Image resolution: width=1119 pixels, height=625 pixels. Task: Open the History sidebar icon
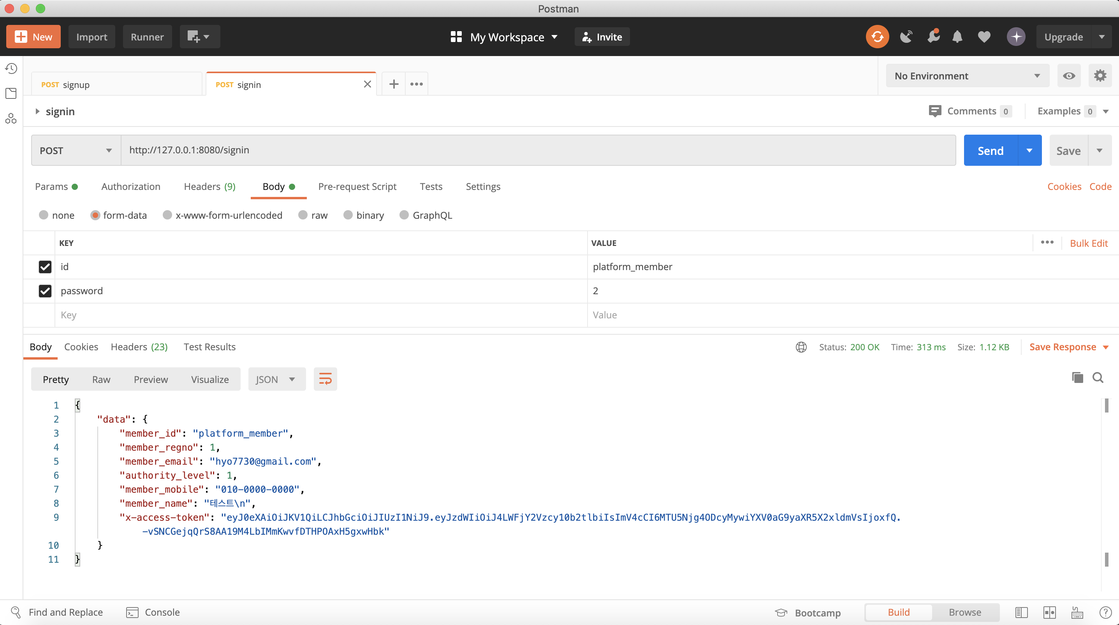[x=11, y=68]
